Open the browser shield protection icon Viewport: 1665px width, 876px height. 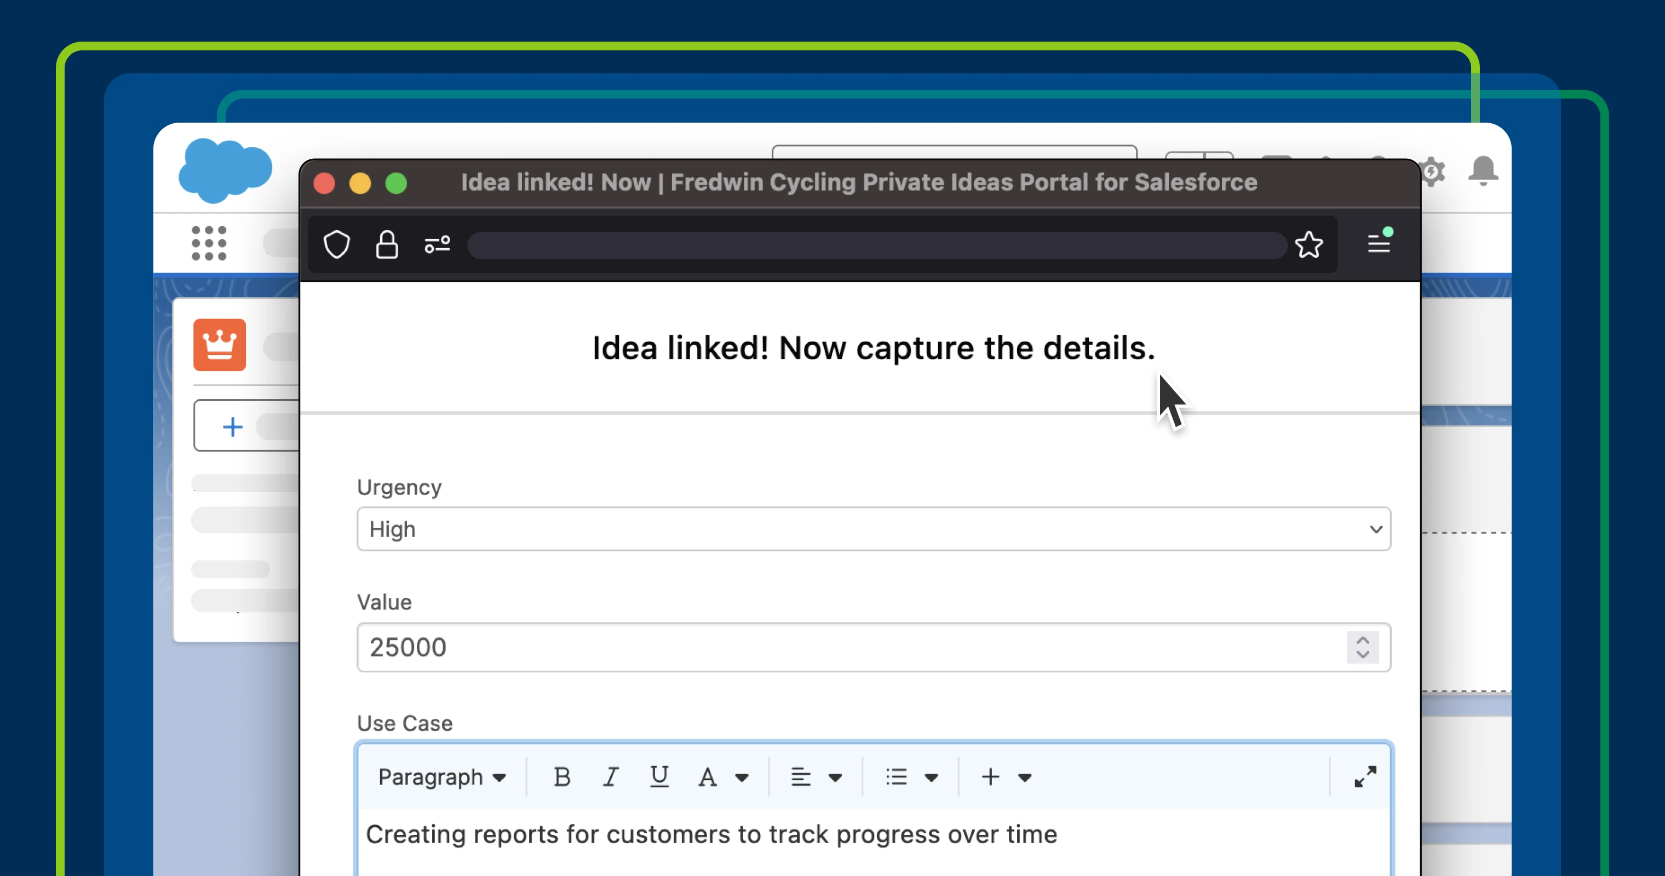[337, 245]
